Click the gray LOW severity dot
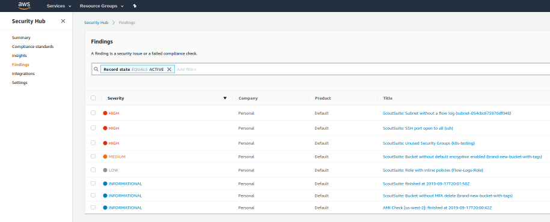 pos(105,170)
